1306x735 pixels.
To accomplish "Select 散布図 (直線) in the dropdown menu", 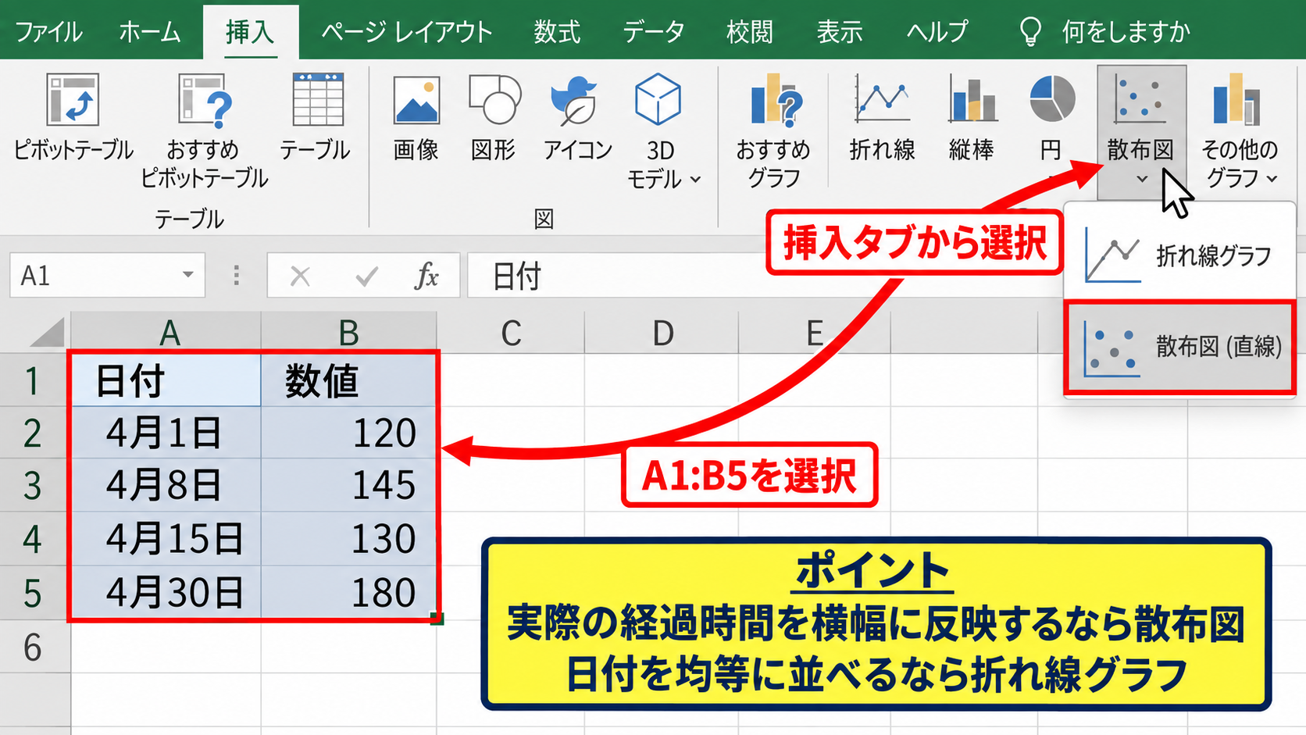I will pyautogui.click(x=1179, y=347).
